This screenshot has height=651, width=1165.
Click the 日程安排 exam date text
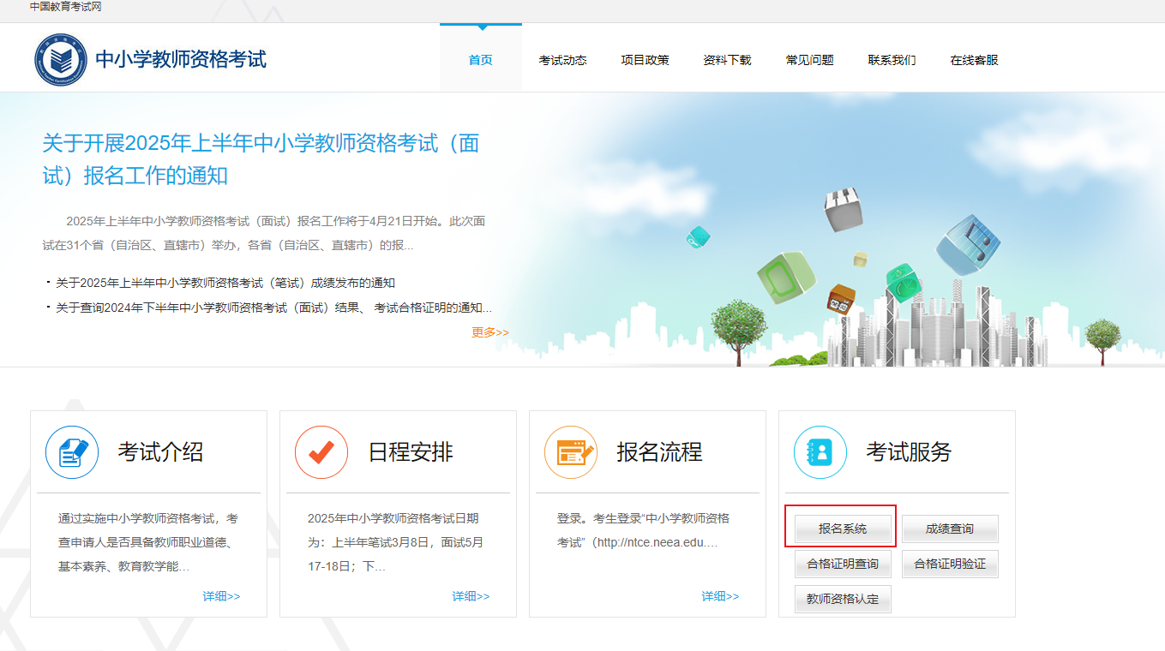pyautogui.click(x=395, y=542)
